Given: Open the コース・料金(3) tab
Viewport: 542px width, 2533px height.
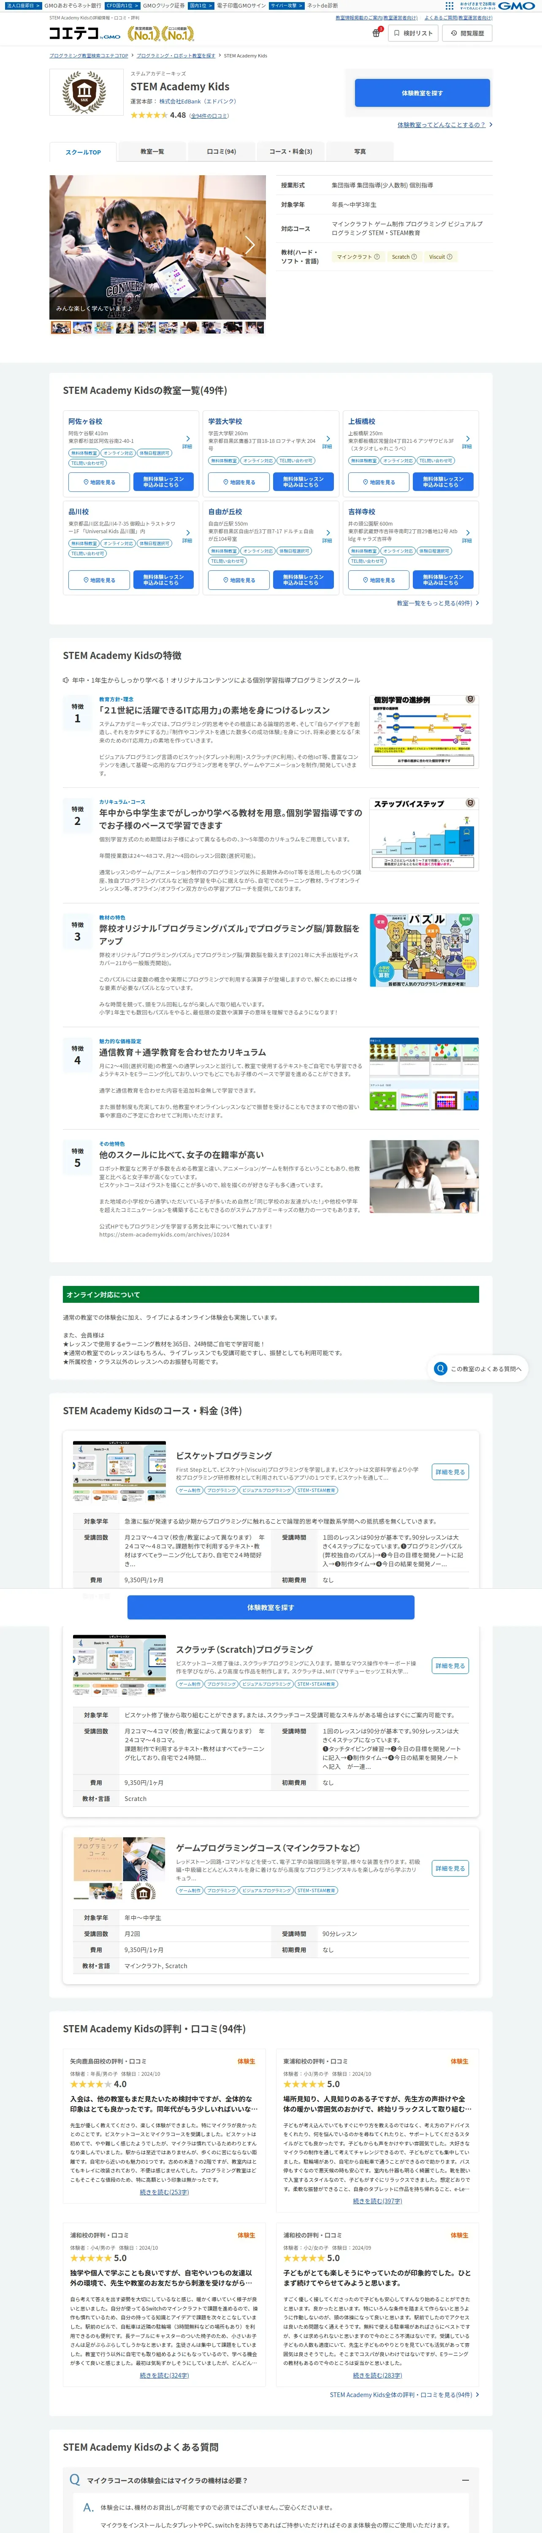Looking at the screenshot, I should [290, 152].
